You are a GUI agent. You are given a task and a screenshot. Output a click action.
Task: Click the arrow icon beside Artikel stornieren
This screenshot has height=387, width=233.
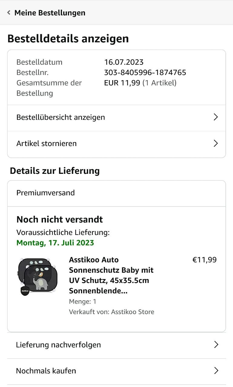click(x=216, y=143)
